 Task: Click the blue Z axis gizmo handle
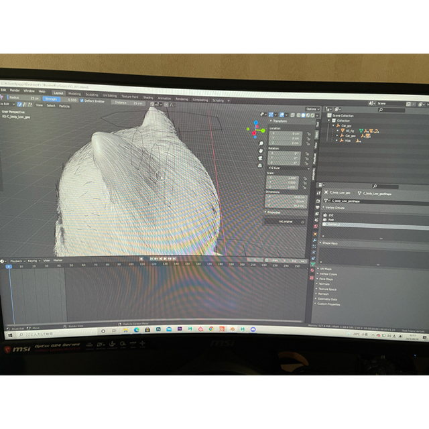[256, 123]
